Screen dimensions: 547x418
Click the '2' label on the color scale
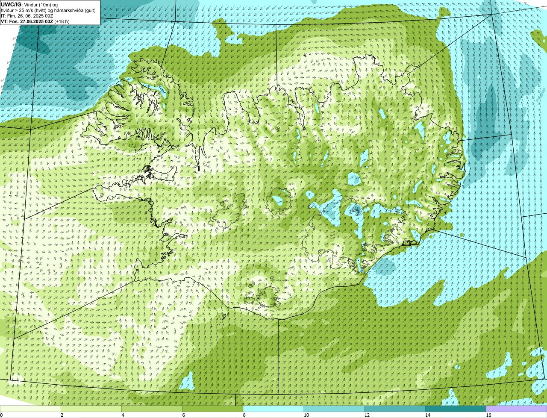pos(62,415)
